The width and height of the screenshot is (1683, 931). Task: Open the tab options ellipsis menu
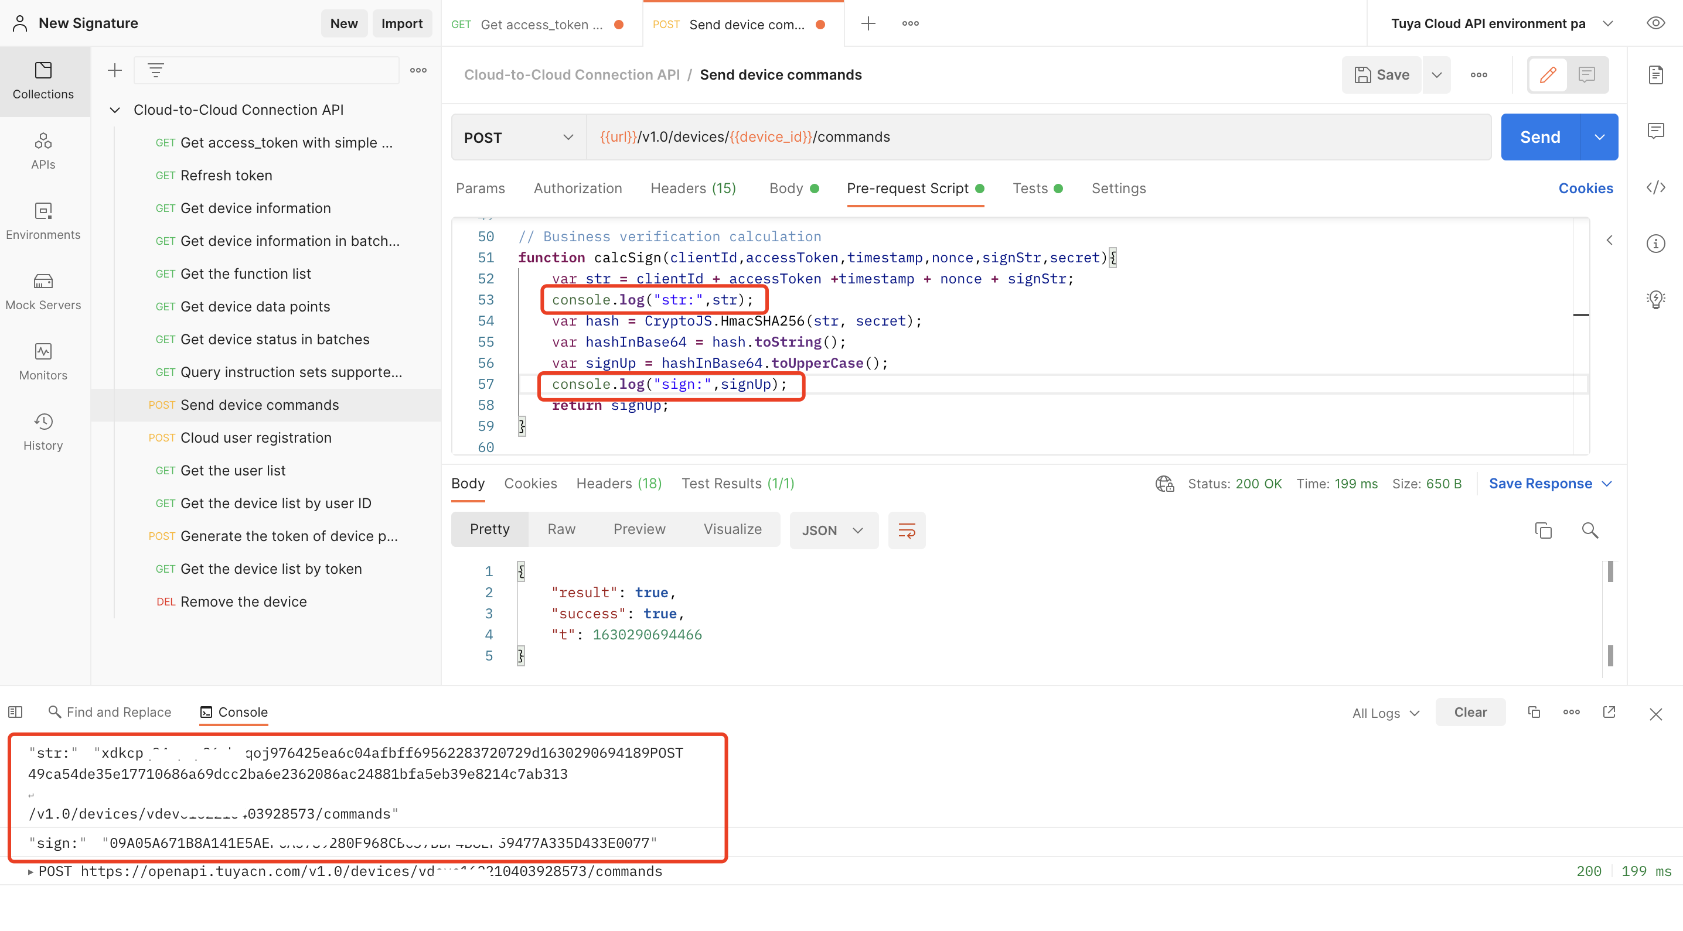(910, 23)
